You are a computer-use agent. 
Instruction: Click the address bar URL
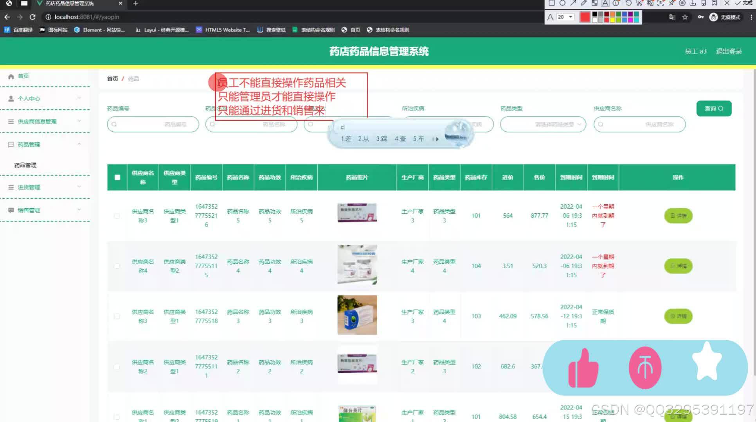point(87,17)
